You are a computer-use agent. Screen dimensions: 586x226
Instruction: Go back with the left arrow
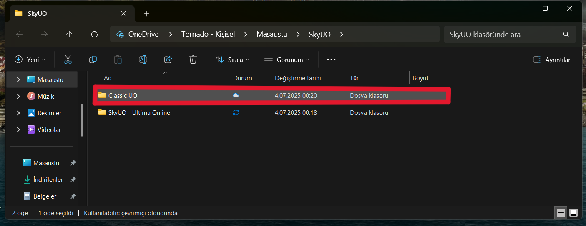tap(19, 34)
